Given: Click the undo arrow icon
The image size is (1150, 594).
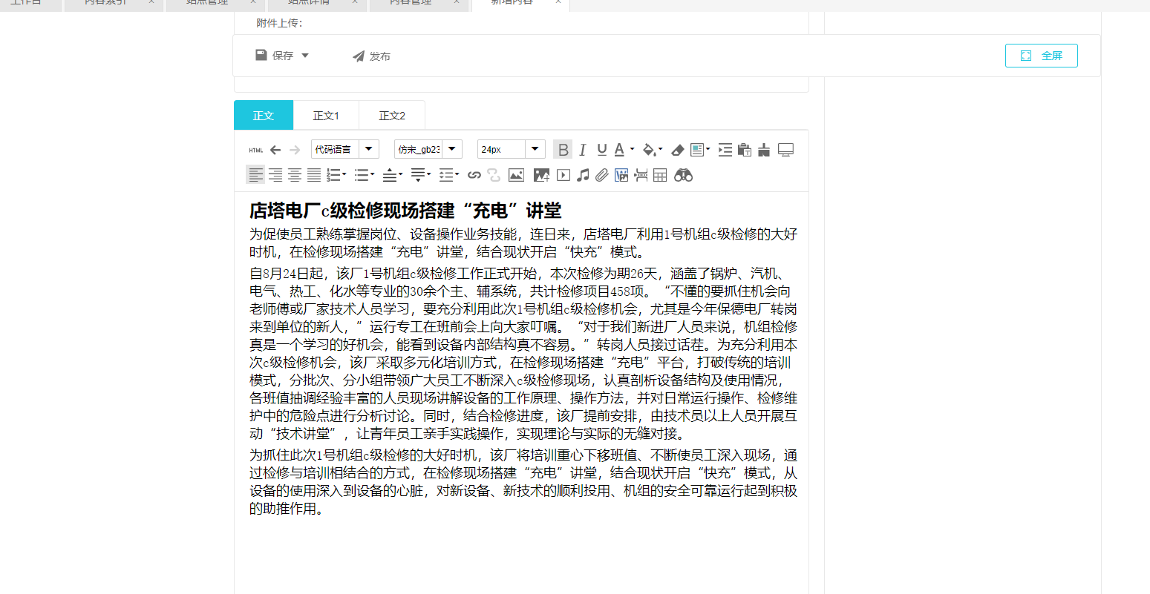Looking at the screenshot, I should tap(275, 150).
